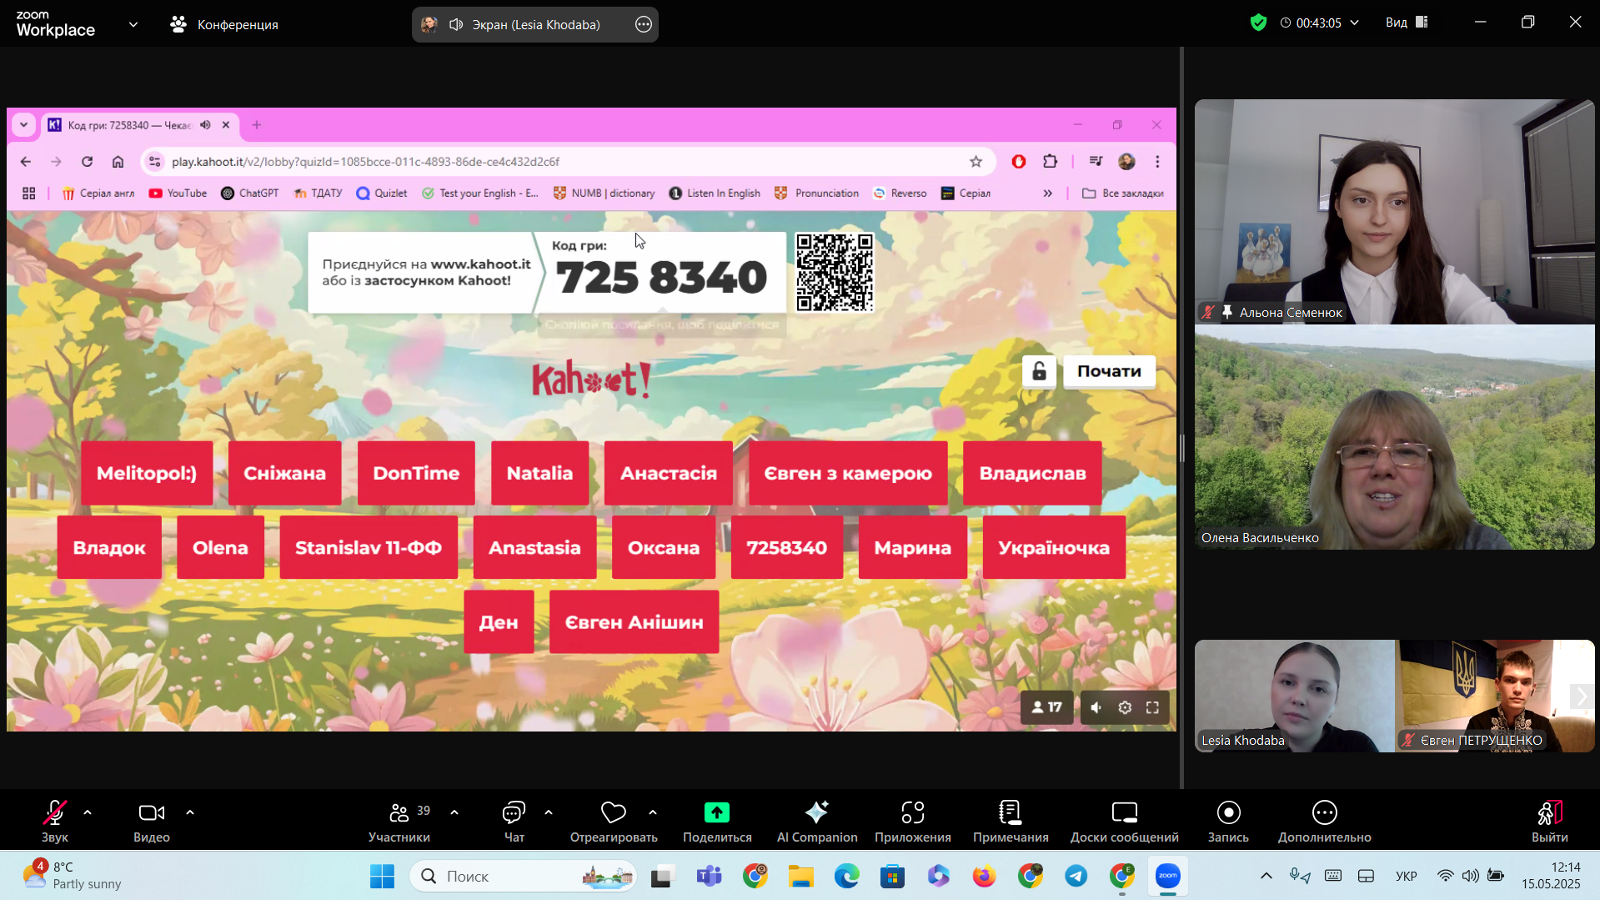Open the Quizlet bookmark

point(382,194)
